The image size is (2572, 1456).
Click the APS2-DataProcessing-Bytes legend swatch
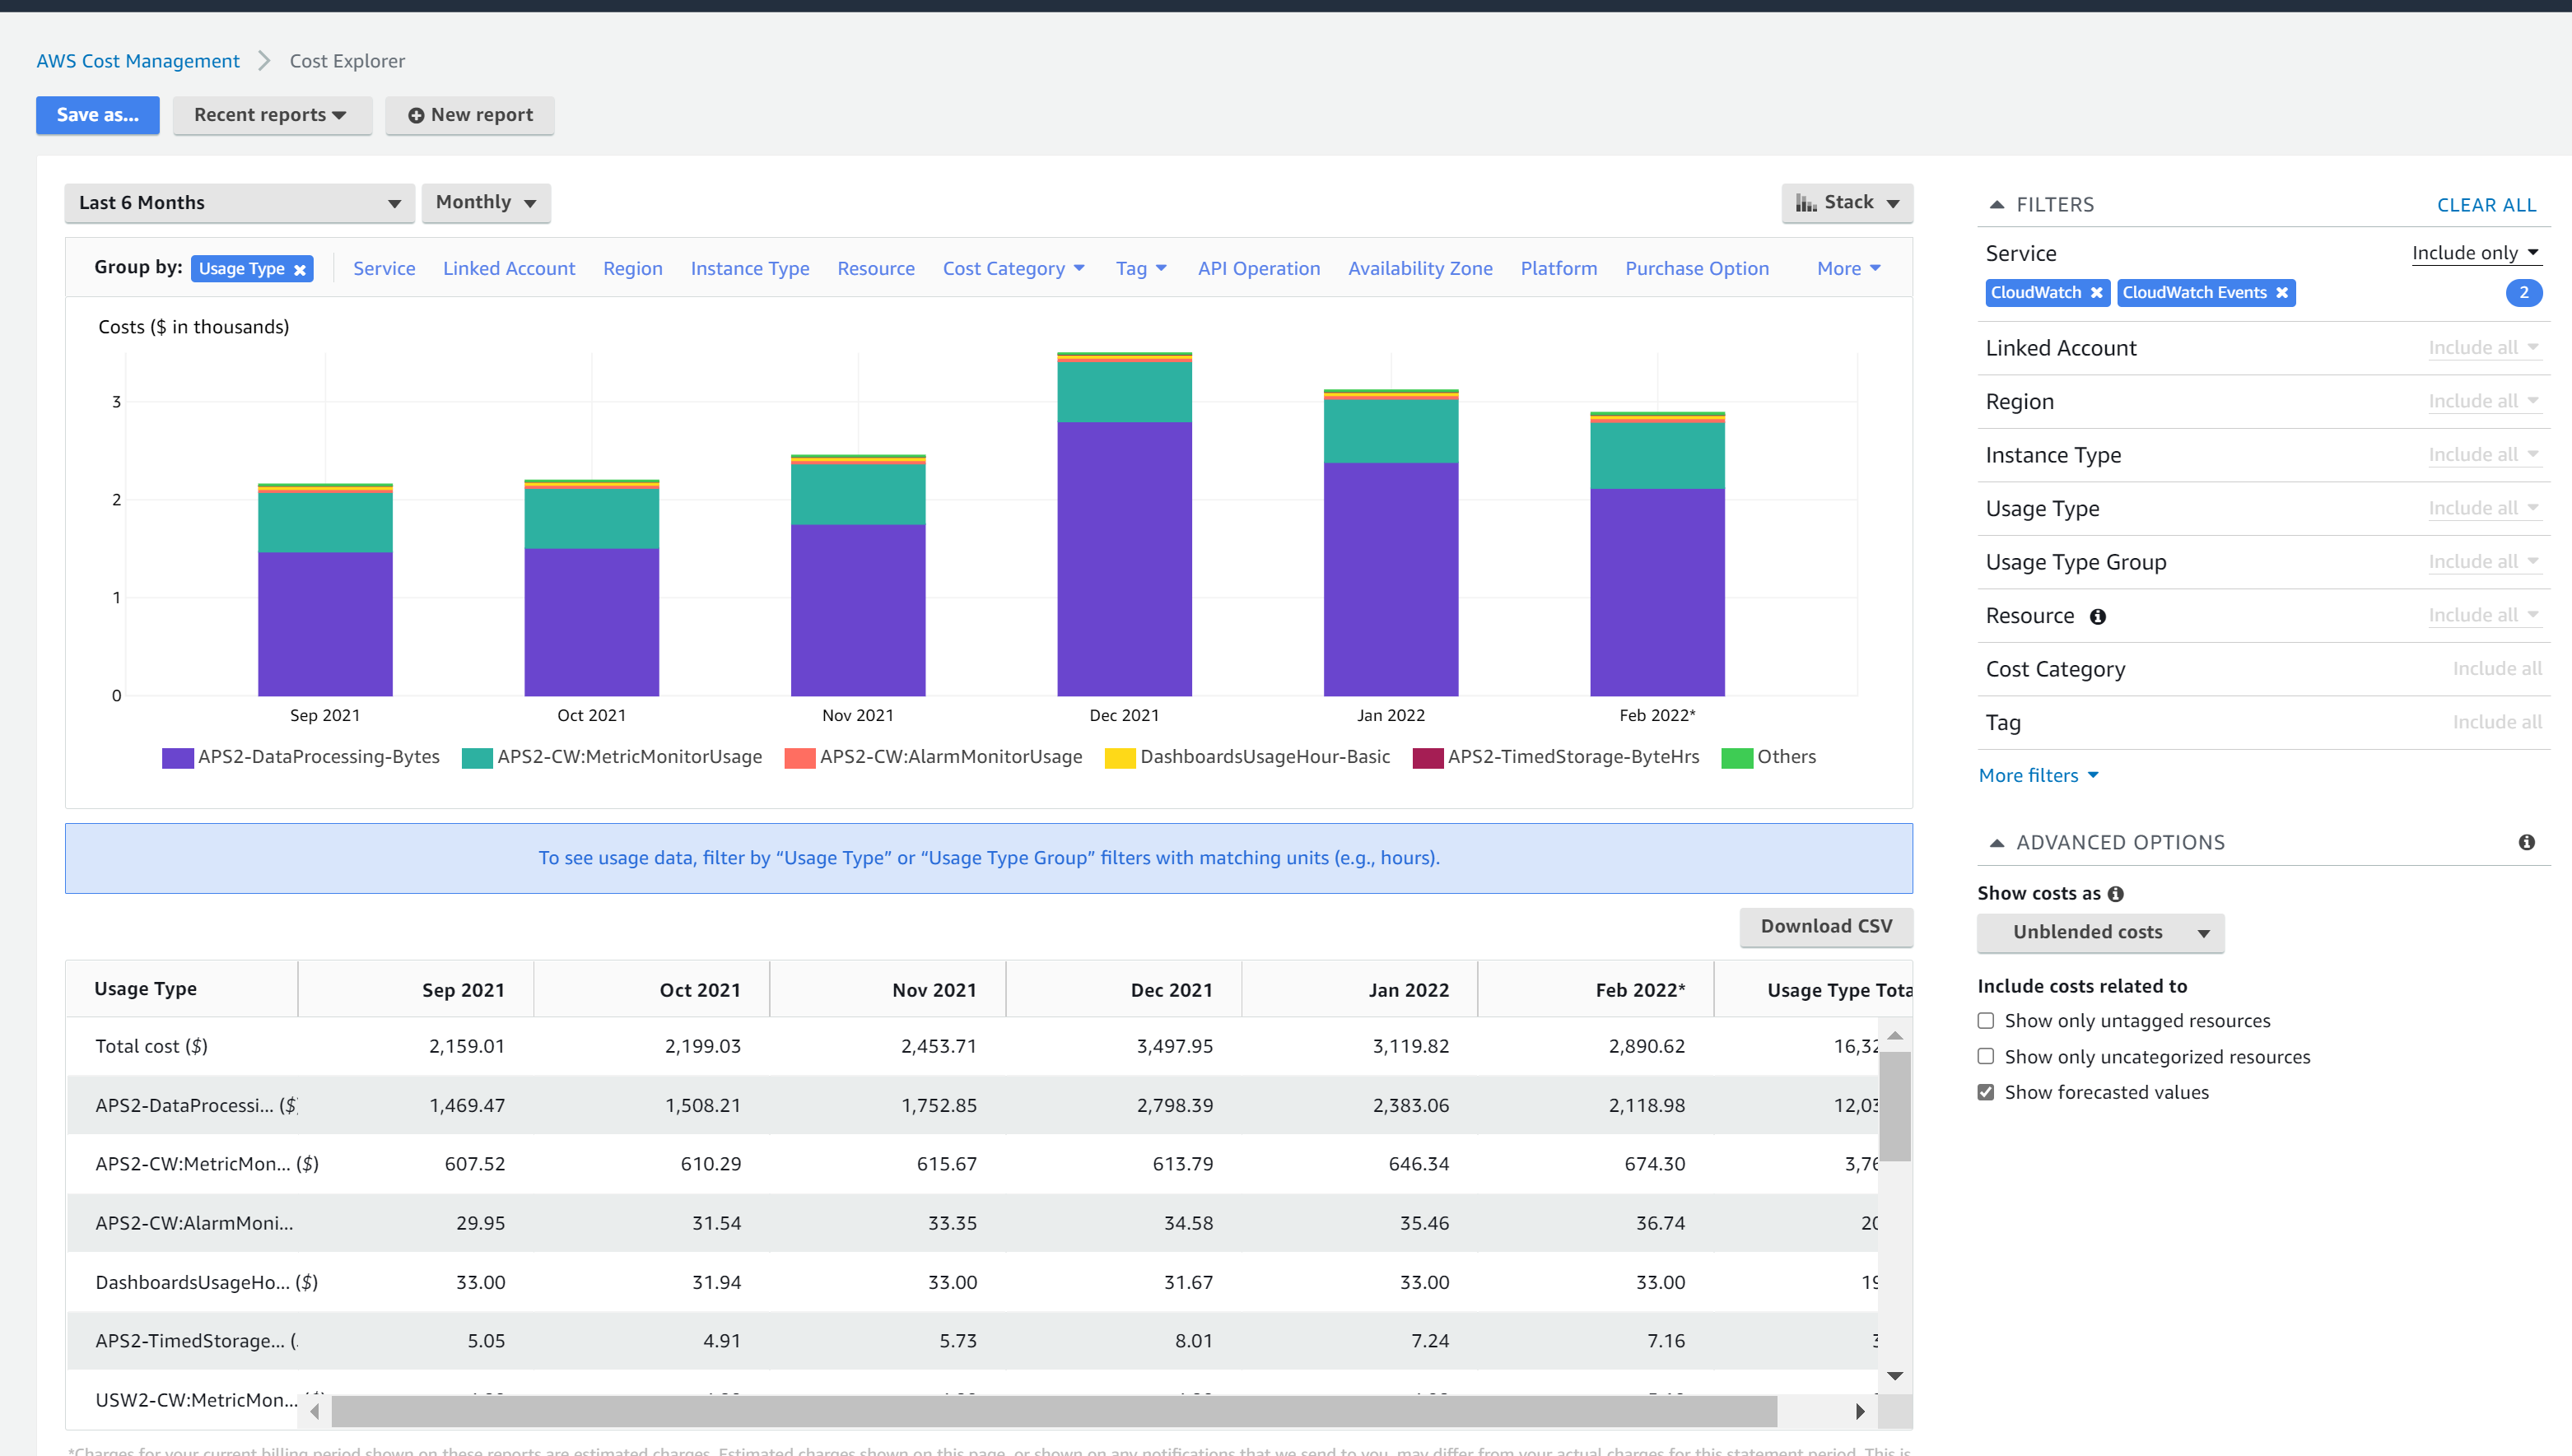(x=177, y=758)
